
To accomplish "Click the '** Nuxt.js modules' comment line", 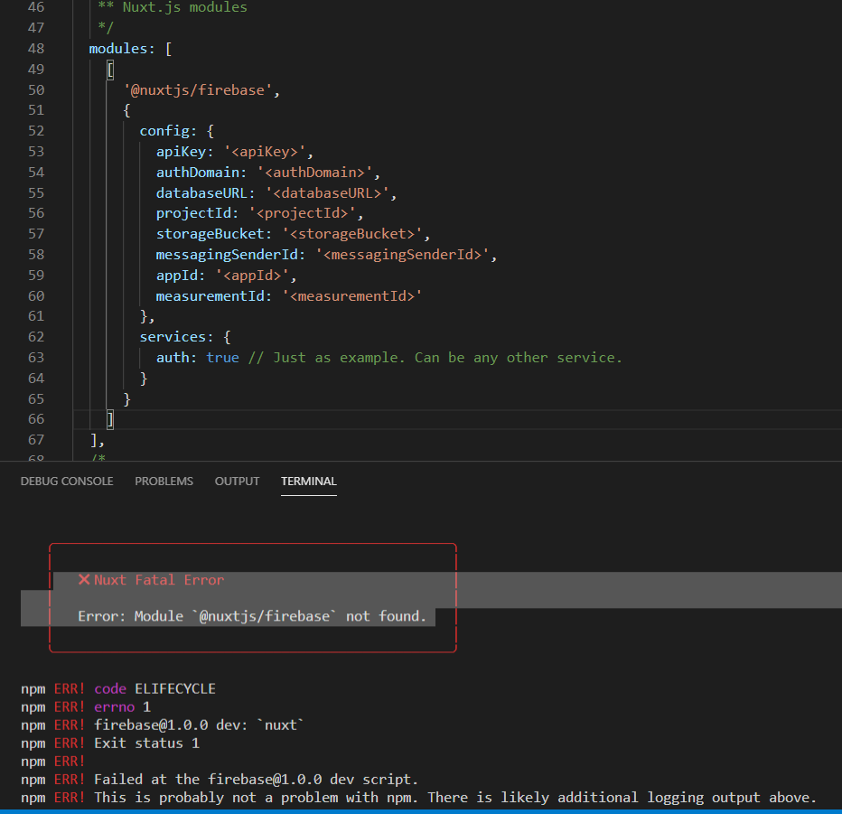I will pos(173,7).
